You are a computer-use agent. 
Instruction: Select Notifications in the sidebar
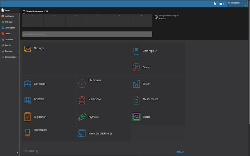[9, 16]
